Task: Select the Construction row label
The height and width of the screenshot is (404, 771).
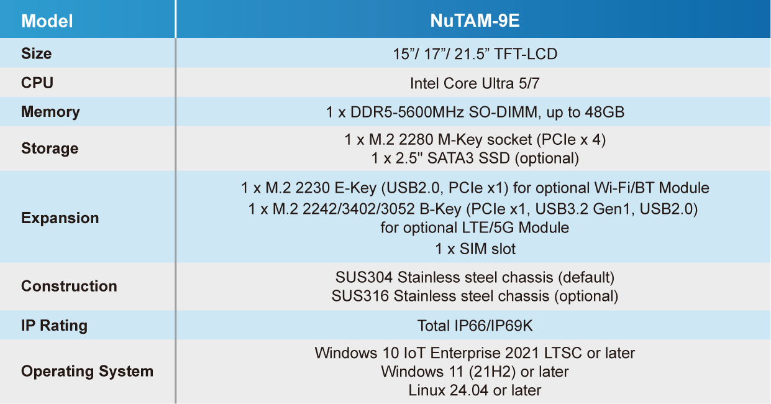Action: [x=69, y=286]
